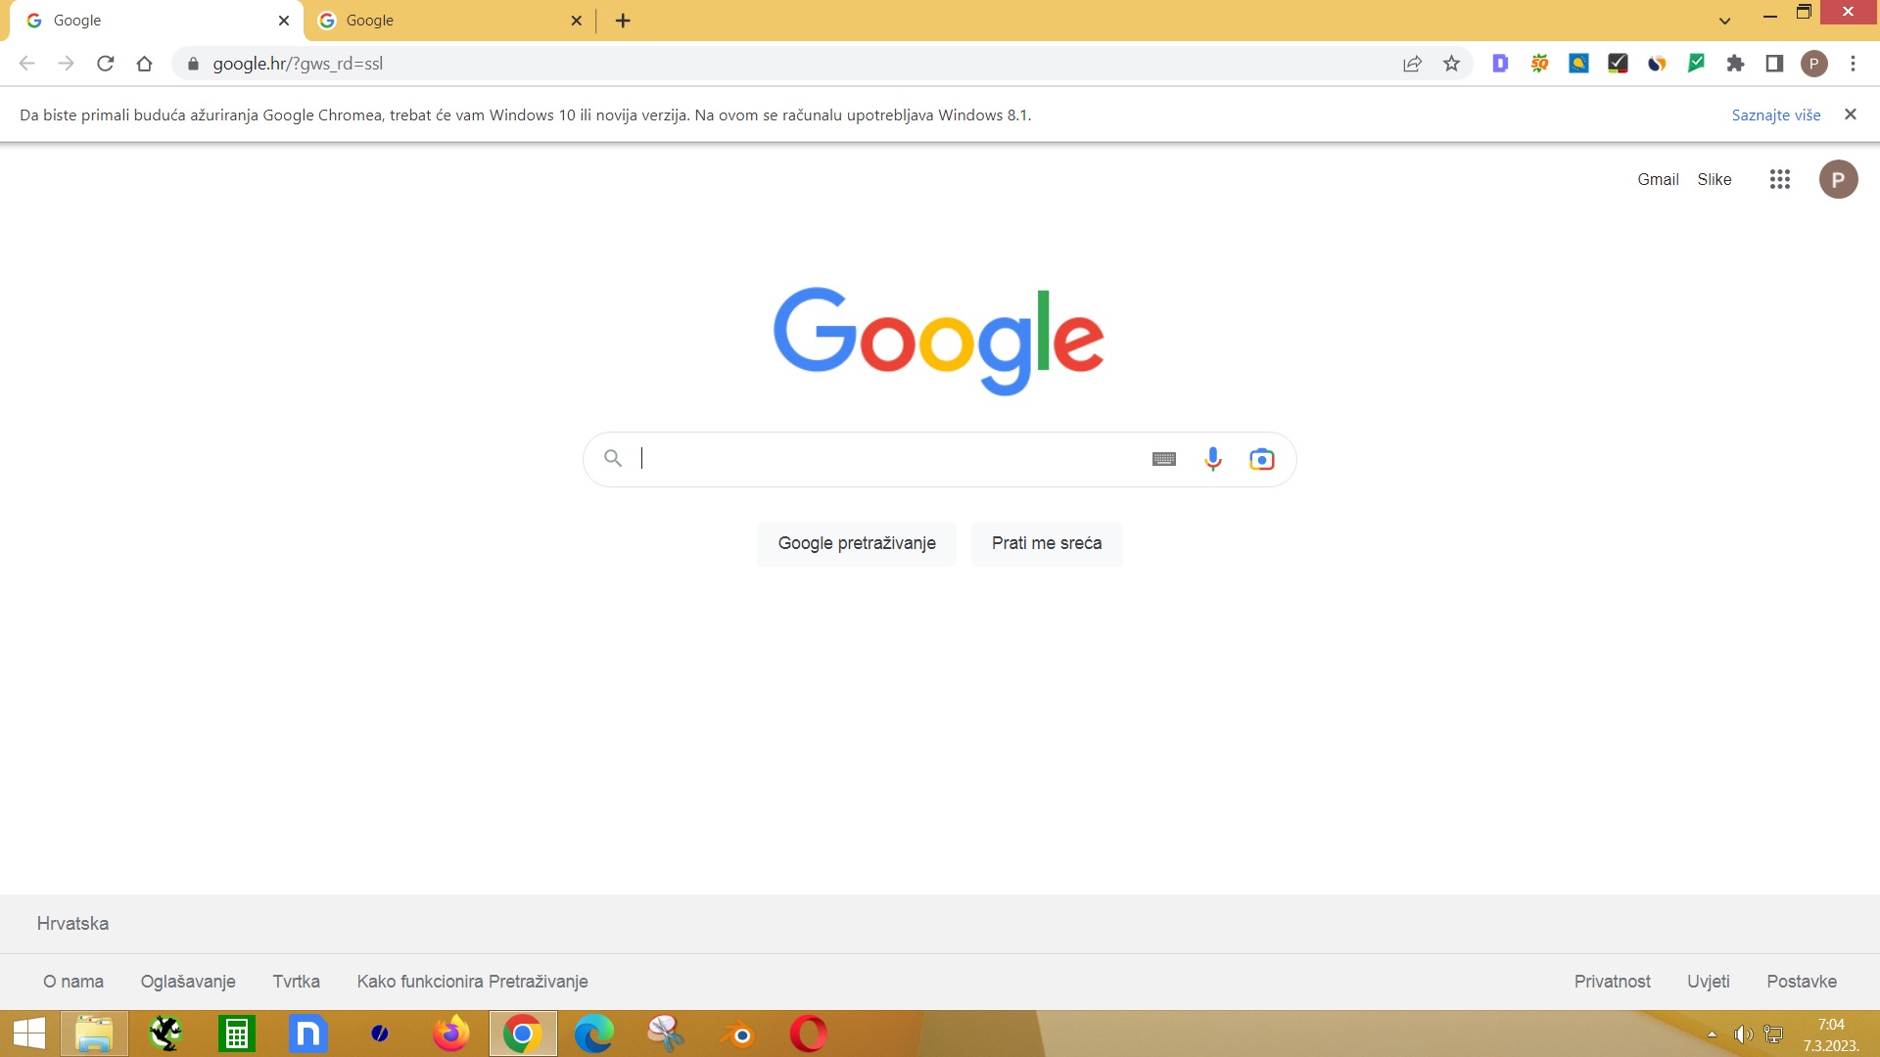
Task: Open the green Calc spreadsheet taskbar icon
Action: 237,1034
